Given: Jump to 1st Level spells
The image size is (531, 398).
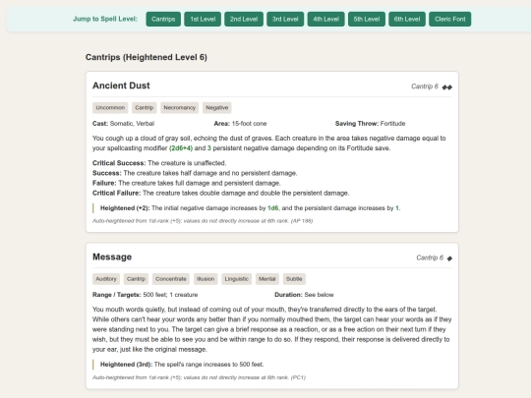Looking at the screenshot, I should coord(203,19).
